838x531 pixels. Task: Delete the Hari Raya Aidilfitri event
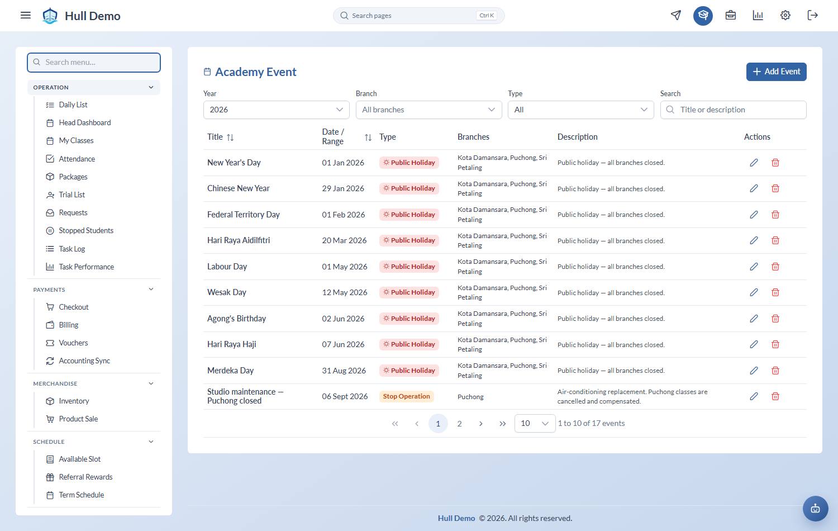775,240
